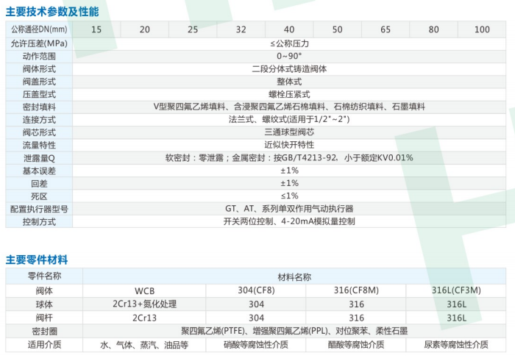Screen dimensions: 515x361
Task: Click the 主要零件材料 section heading
Action: [37, 260]
